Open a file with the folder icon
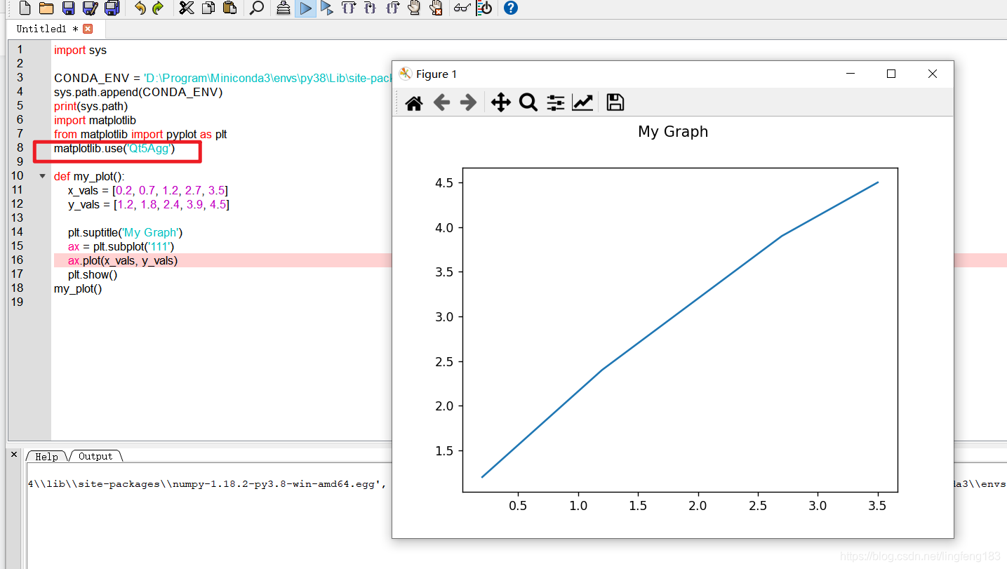Screen dimensions: 1007x569 click(x=46, y=8)
